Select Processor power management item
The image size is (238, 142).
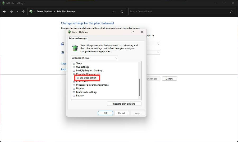[92, 85]
